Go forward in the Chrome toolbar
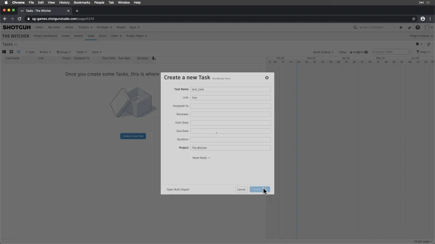435x244 pixels. [x=12, y=19]
